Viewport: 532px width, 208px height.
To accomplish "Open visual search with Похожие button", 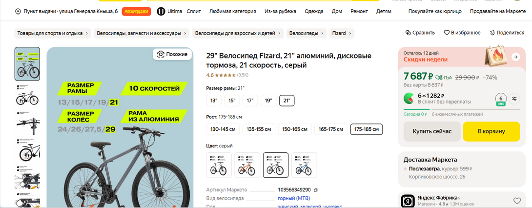I will click(172, 54).
